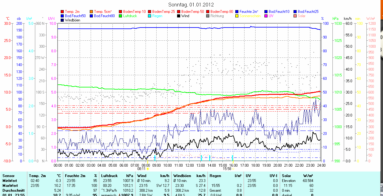Select the dark Windböen legend square

[63, 20]
